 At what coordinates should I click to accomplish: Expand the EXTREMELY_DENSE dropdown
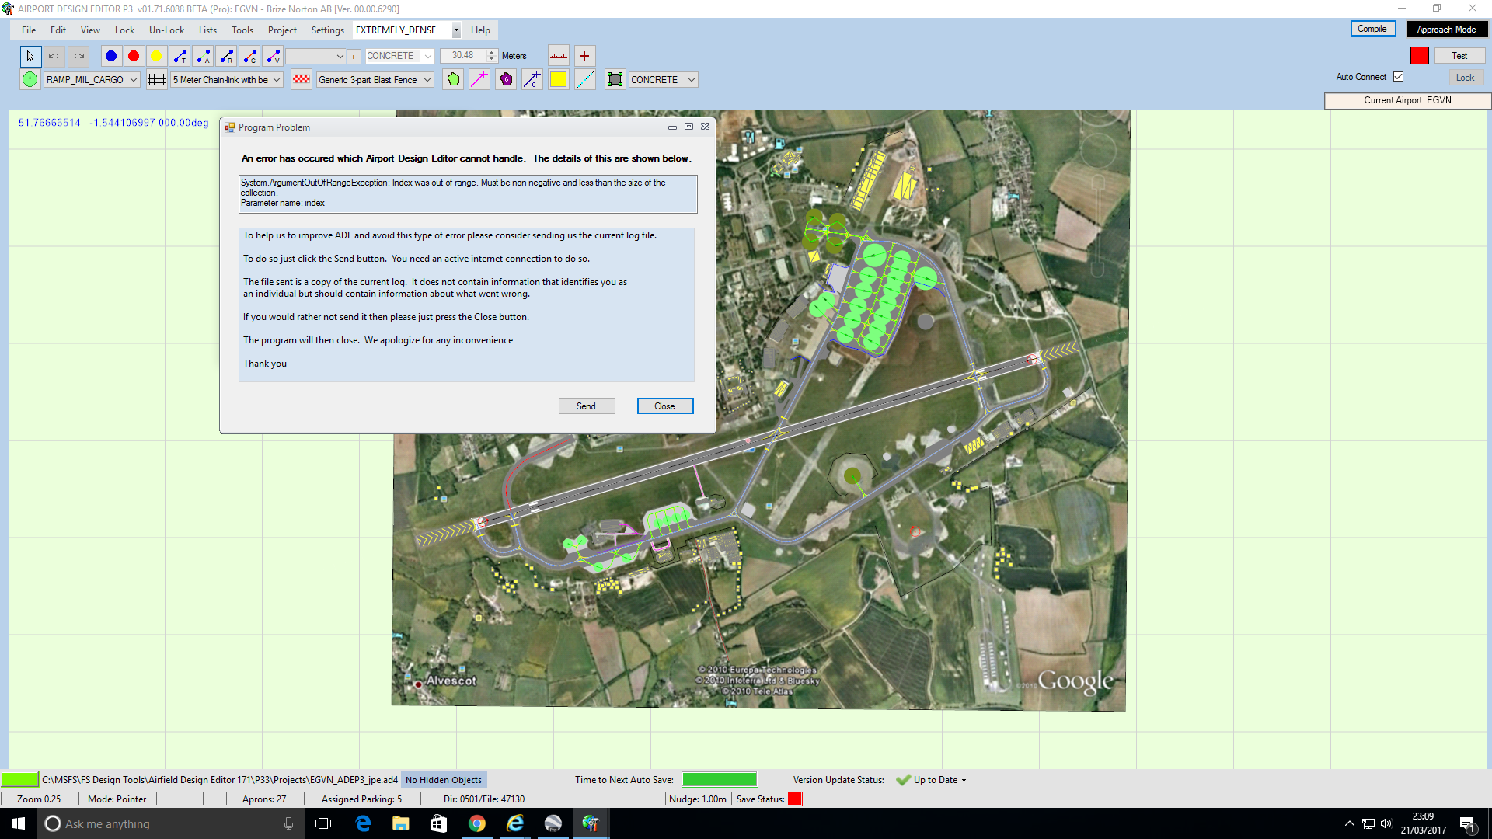coord(456,30)
